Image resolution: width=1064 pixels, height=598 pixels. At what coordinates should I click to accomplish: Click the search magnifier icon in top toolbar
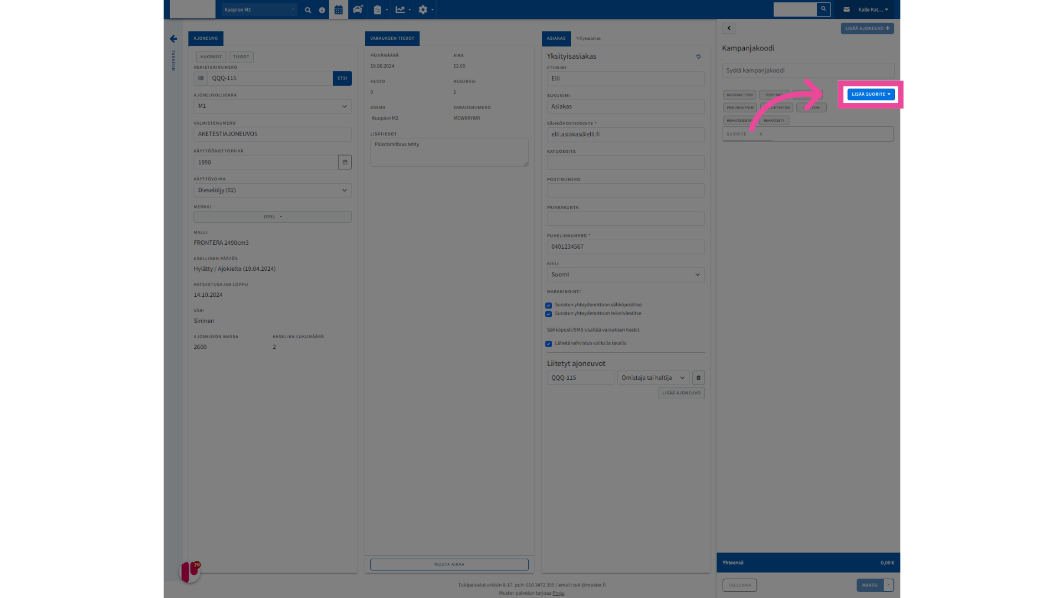308,10
